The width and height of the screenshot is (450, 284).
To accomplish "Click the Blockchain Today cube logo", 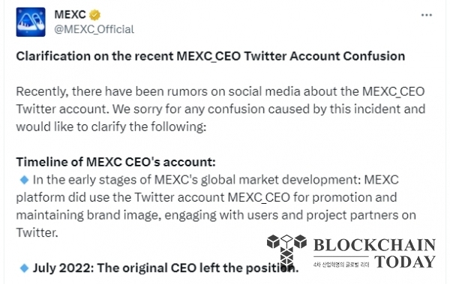I will tap(286, 250).
